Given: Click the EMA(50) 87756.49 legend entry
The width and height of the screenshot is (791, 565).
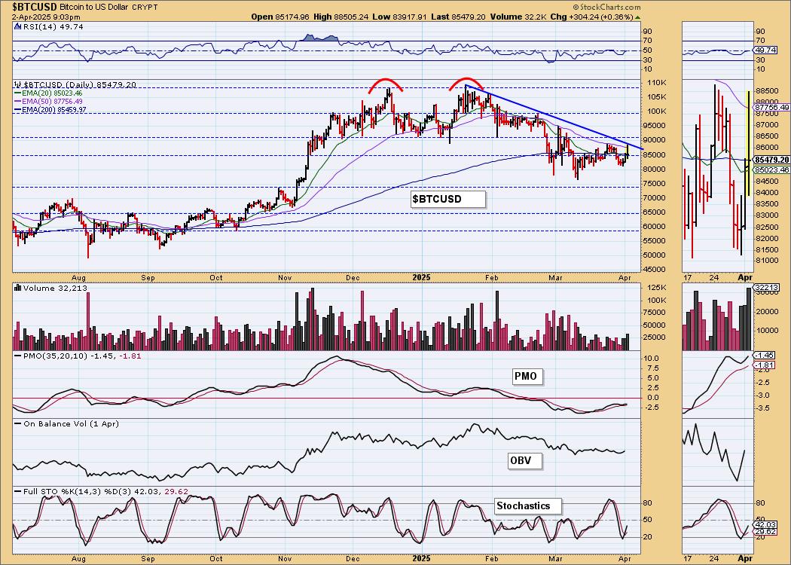Looking at the screenshot, I should pos(48,102).
